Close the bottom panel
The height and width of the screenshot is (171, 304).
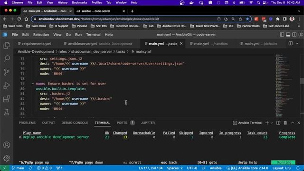(x=299, y=123)
